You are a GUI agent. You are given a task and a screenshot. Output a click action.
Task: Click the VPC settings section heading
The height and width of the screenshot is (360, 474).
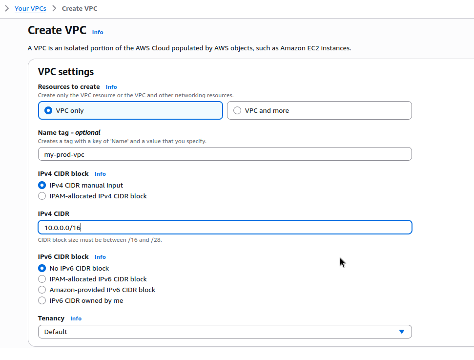[x=66, y=72]
